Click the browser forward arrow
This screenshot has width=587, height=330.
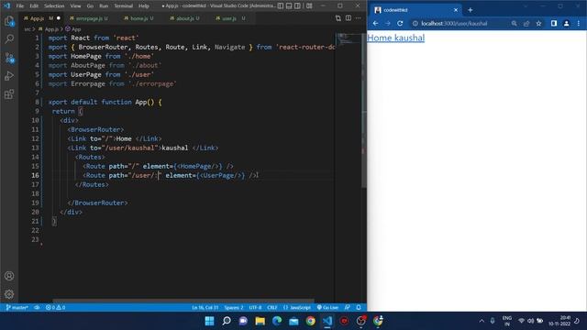(x=388, y=23)
